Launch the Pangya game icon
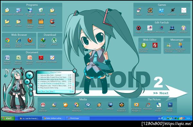Image resolution: width=193 pixels, height=127 pixels. (x=139, y=10)
